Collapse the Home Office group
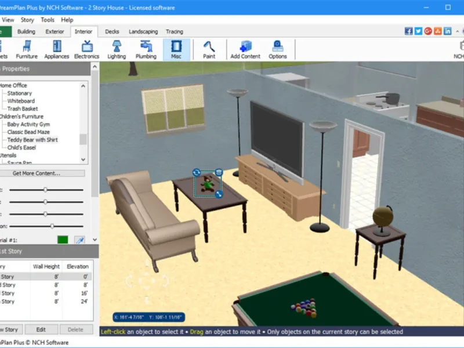Screen dimensions: 464x348 [13, 85]
